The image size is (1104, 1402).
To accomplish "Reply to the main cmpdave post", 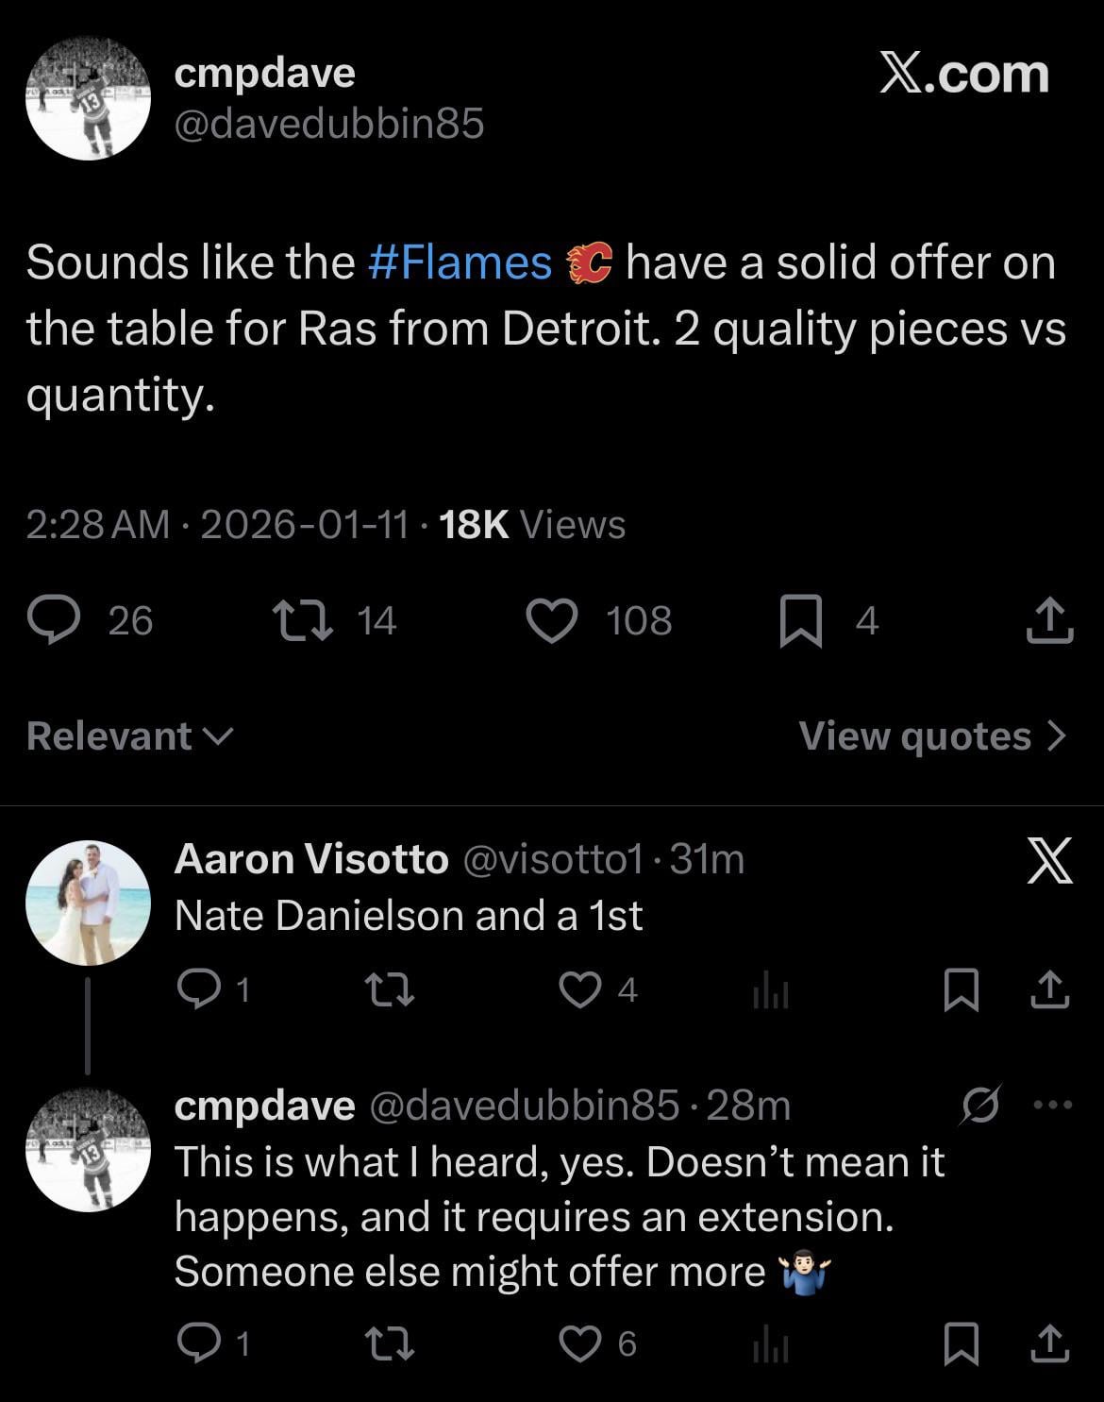I will click(52, 620).
